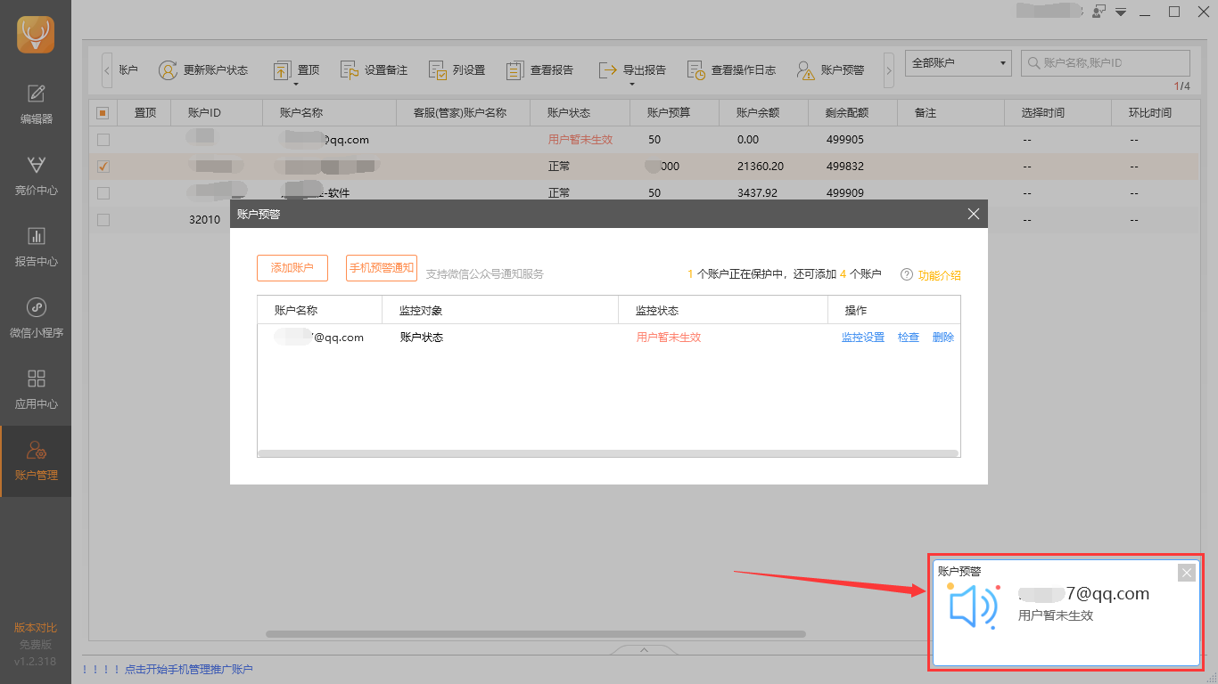Select 账户管理 in the sidebar
Screen dimensions: 1218x684
click(36, 461)
